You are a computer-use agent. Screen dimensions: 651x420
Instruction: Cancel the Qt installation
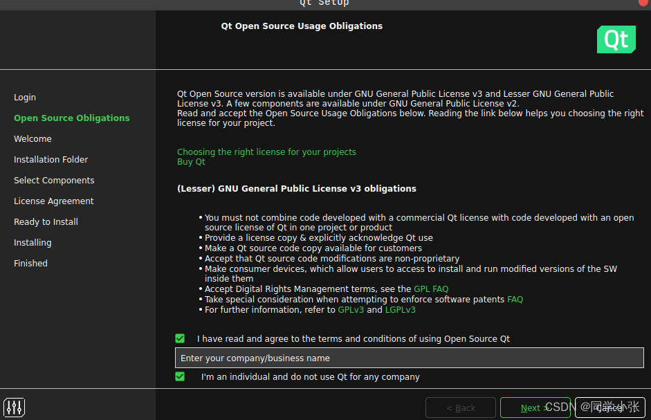(x=610, y=408)
